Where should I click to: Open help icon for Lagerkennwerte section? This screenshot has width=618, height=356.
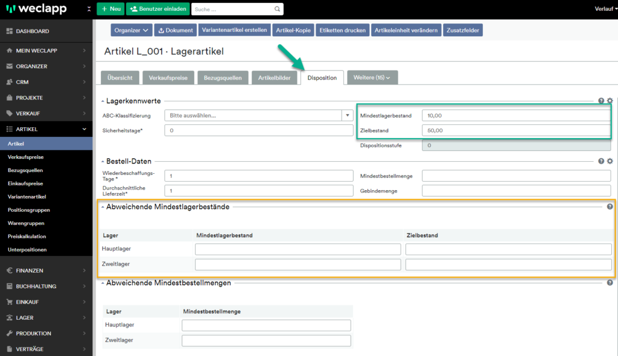tap(601, 101)
